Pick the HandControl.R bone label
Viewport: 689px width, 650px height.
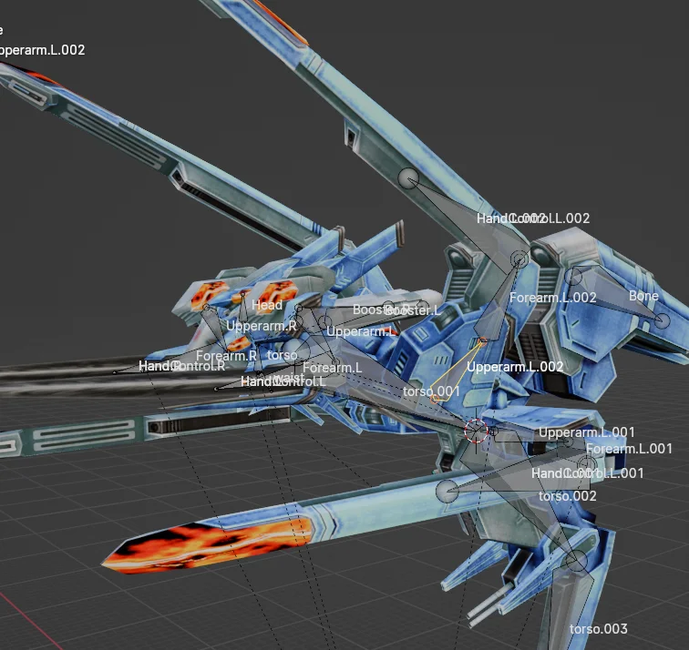point(182,366)
